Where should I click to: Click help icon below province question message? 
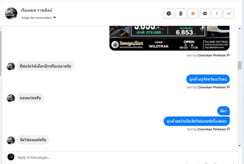(228, 87)
